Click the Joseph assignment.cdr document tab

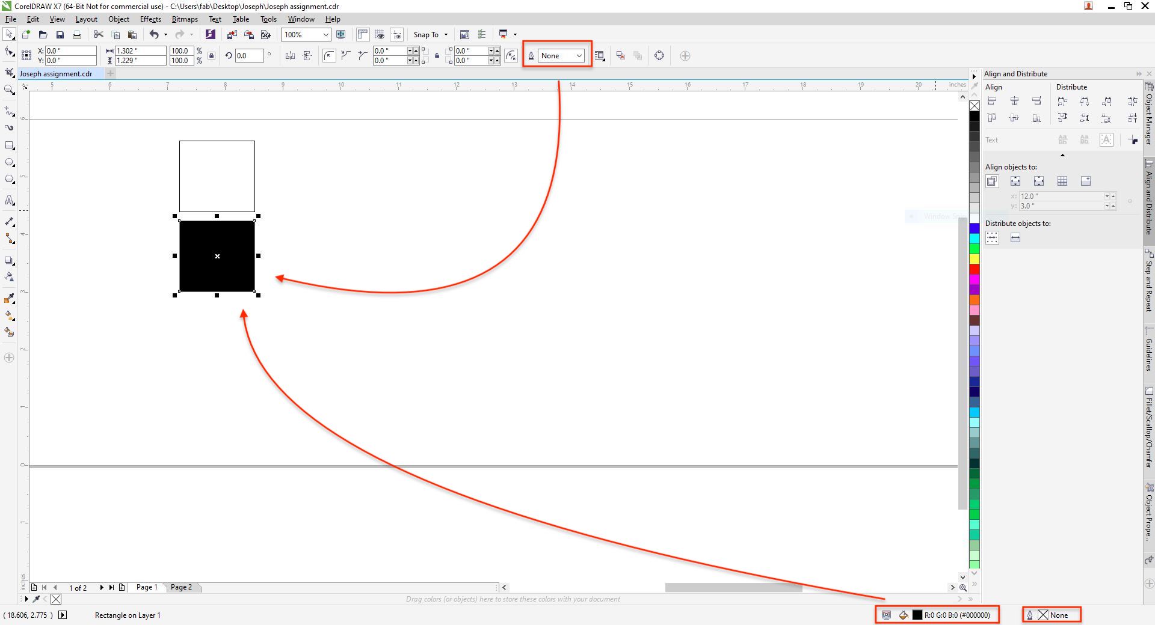click(x=56, y=74)
